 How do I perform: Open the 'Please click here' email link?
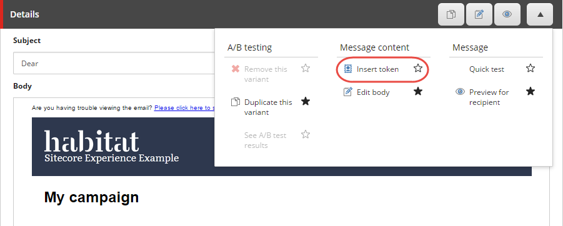(184, 107)
